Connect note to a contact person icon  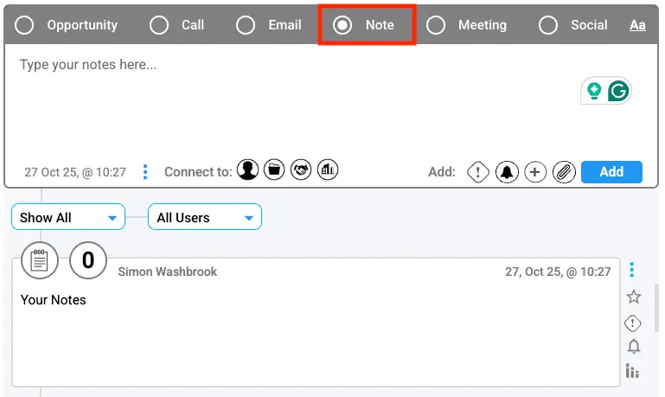248,170
